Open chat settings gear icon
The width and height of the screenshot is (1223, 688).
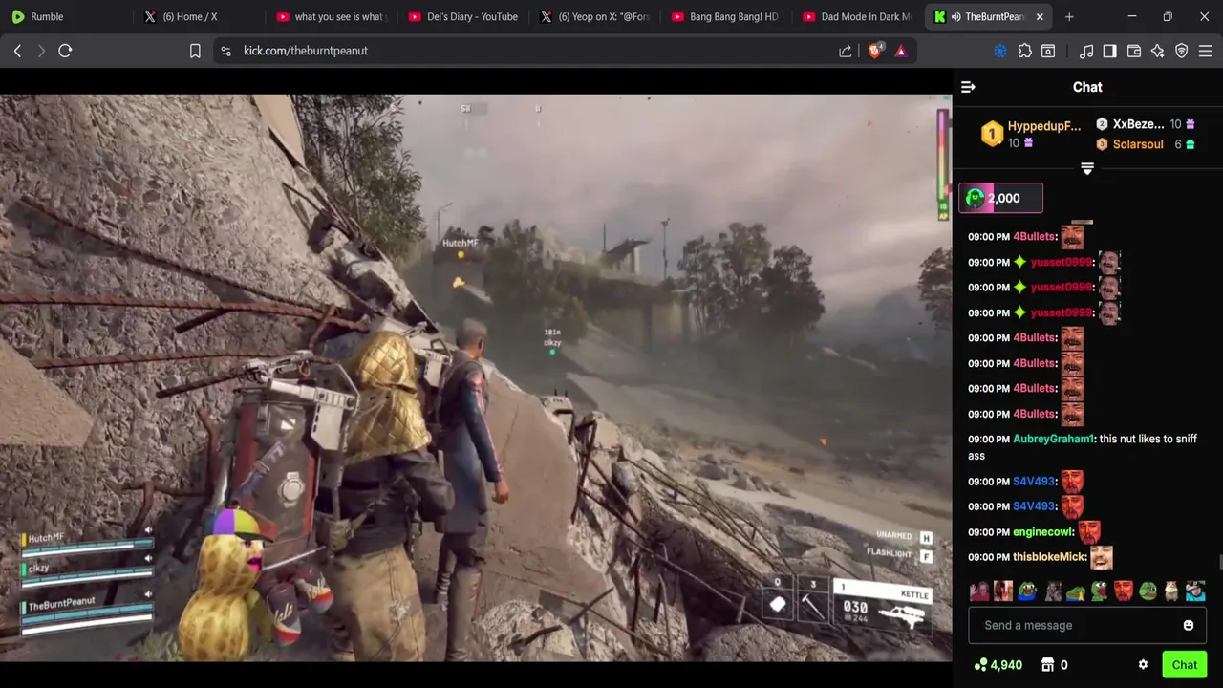1143,665
